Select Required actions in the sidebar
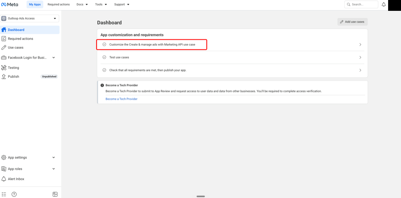The width and height of the screenshot is (401, 198). (x=30, y=39)
